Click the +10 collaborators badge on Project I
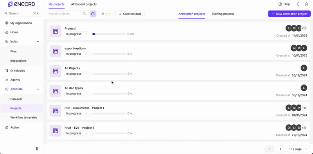The image size is (313, 154). click(x=304, y=28)
